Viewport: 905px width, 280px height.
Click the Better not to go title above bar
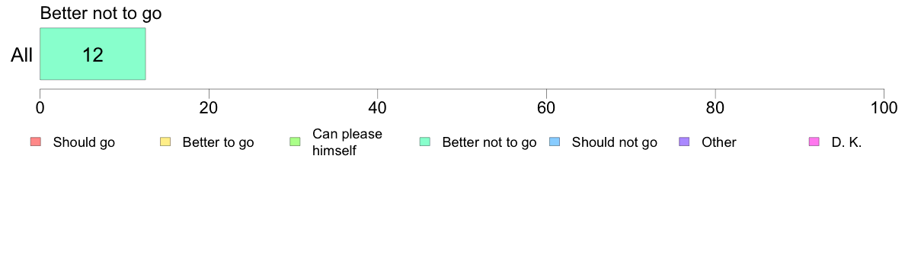point(101,13)
